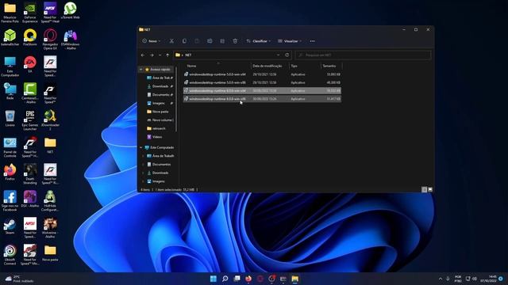Select uTorrent Web desktop icon
The width and height of the screenshot is (508, 285).
(x=71, y=10)
